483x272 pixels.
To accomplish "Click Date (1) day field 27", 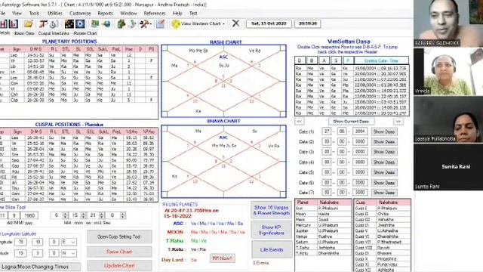I will (327, 131).
